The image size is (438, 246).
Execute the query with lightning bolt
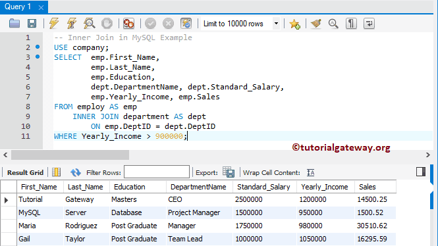click(x=54, y=24)
